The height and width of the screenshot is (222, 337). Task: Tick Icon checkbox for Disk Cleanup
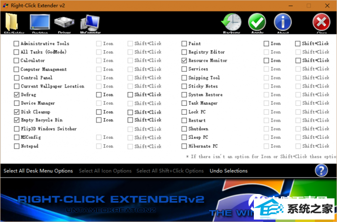(x=99, y=112)
